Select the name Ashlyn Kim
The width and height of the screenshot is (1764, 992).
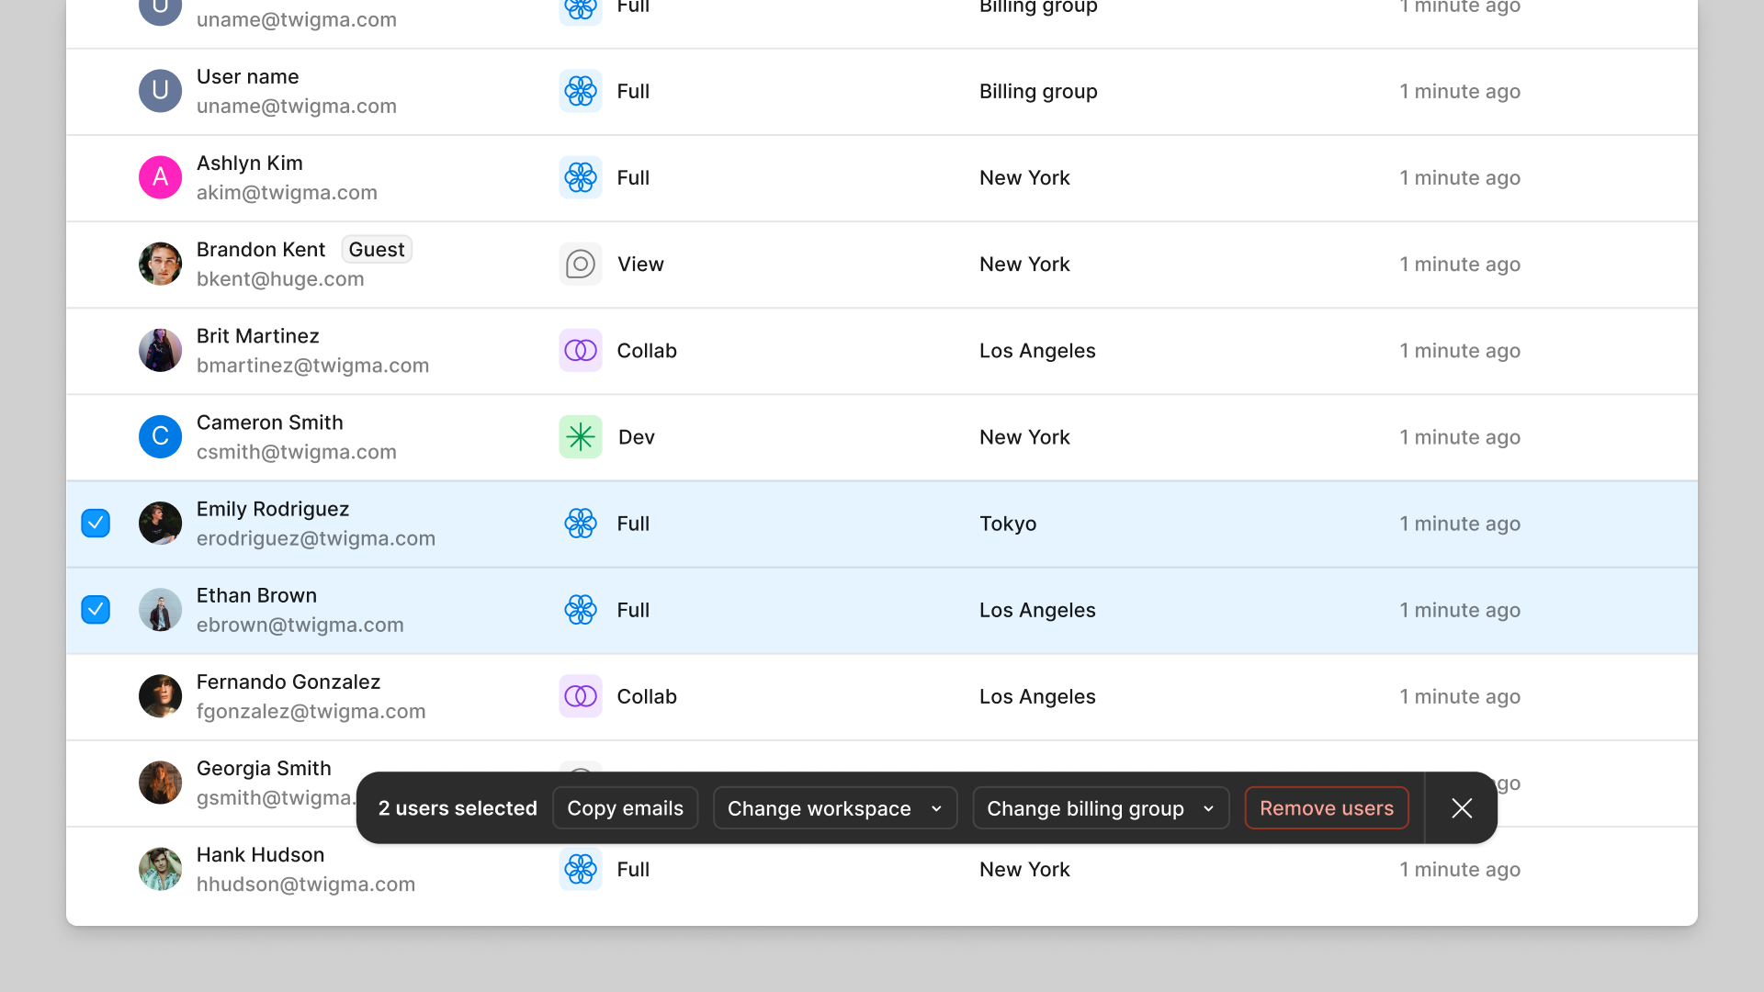(x=249, y=163)
